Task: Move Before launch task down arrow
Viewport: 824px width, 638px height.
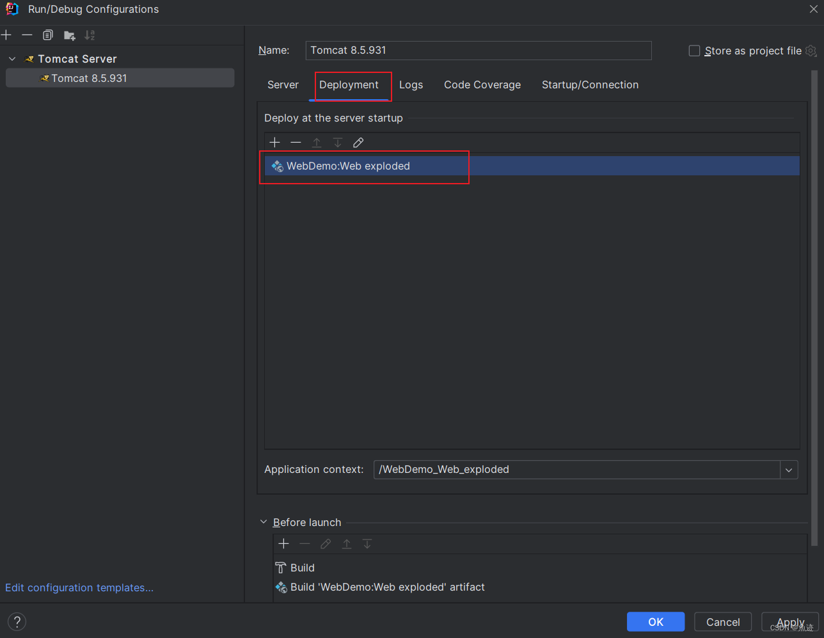Action: tap(367, 544)
